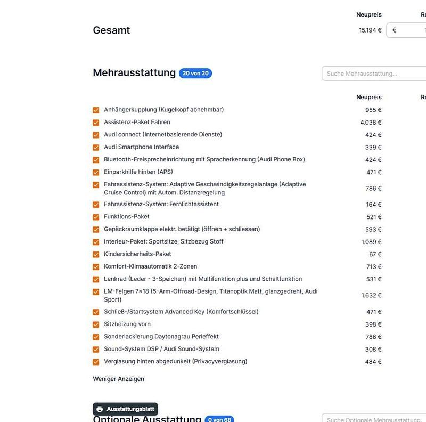Image resolution: width=426 pixels, height=422 pixels.
Task: Uncheck the Funktions-Paket checkbox
Action: click(x=96, y=217)
